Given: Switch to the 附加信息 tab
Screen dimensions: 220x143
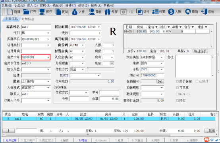Looking at the screenshot, I should 28,19.
